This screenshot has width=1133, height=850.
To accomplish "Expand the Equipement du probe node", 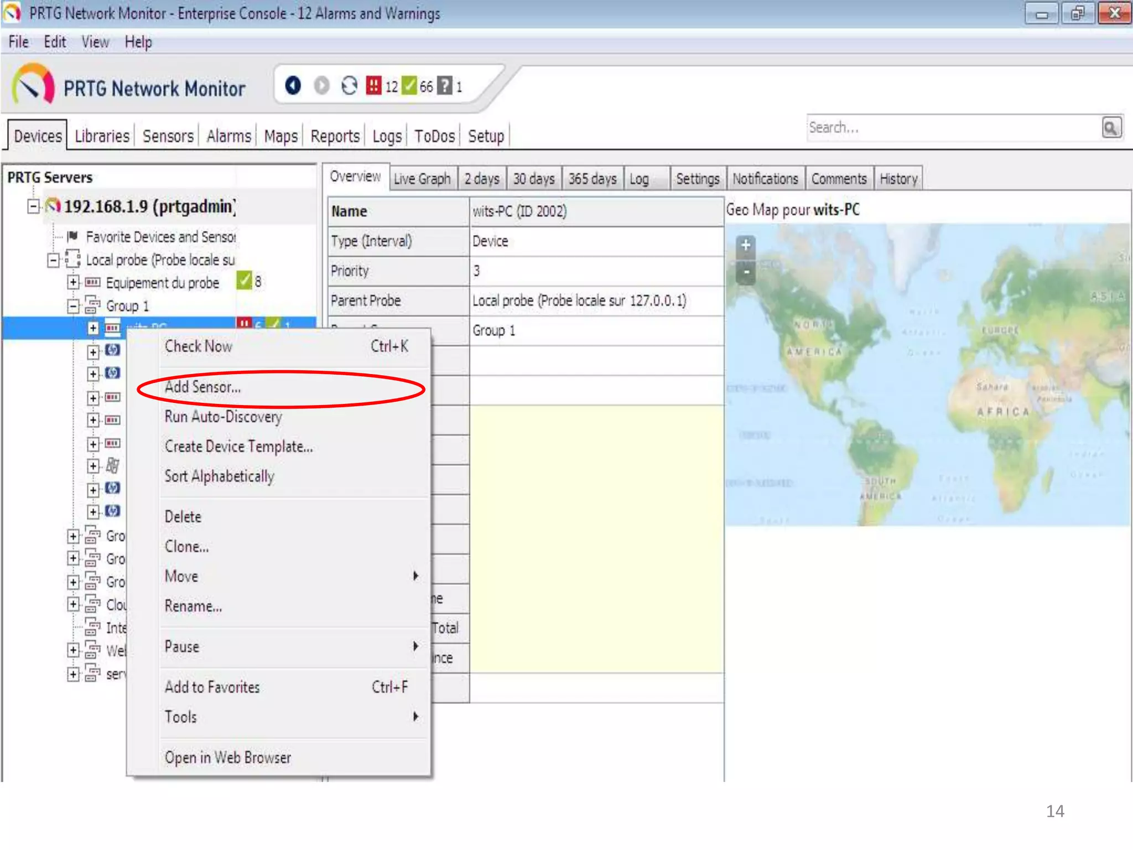I will pos(73,282).
